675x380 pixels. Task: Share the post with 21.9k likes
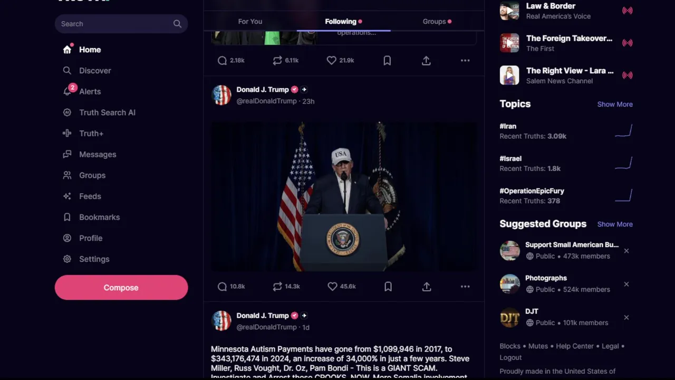(x=426, y=61)
